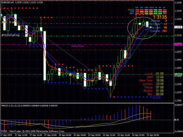Click the green STR signal bar under H4

(160, 12)
